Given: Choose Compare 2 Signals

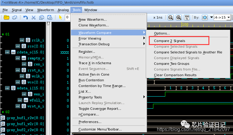Looking at the screenshot, I should point(169,41).
